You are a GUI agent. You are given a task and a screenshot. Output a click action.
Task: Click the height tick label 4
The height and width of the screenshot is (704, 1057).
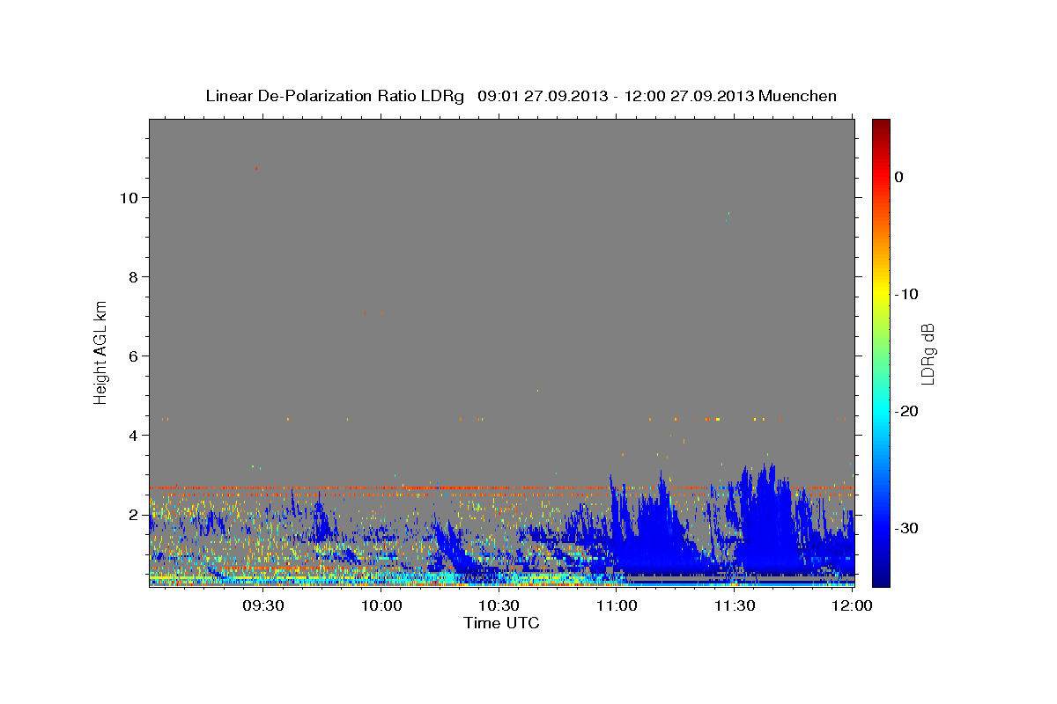(134, 435)
